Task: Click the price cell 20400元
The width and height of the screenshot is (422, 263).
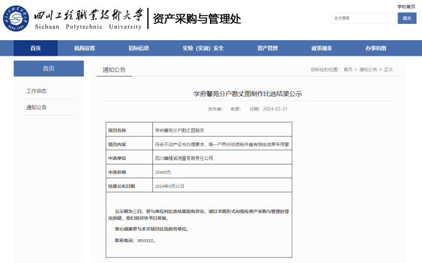Action: [x=163, y=172]
